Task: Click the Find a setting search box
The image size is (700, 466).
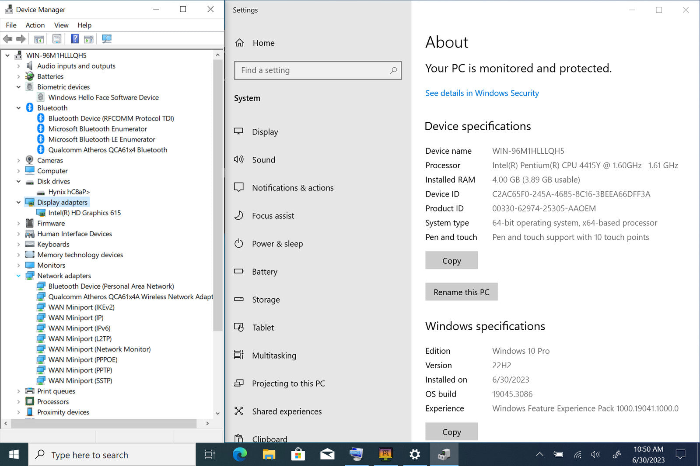Action: pyautogui.click(x=313, y=70)
